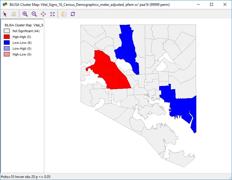Click the High-Low pink legend swatch
The height and width of the screenshot is (180, 232).
click(x=7, y=54)
